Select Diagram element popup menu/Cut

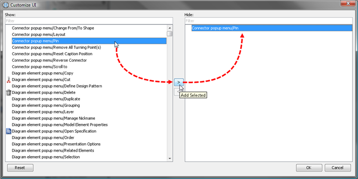coord(41,80)
